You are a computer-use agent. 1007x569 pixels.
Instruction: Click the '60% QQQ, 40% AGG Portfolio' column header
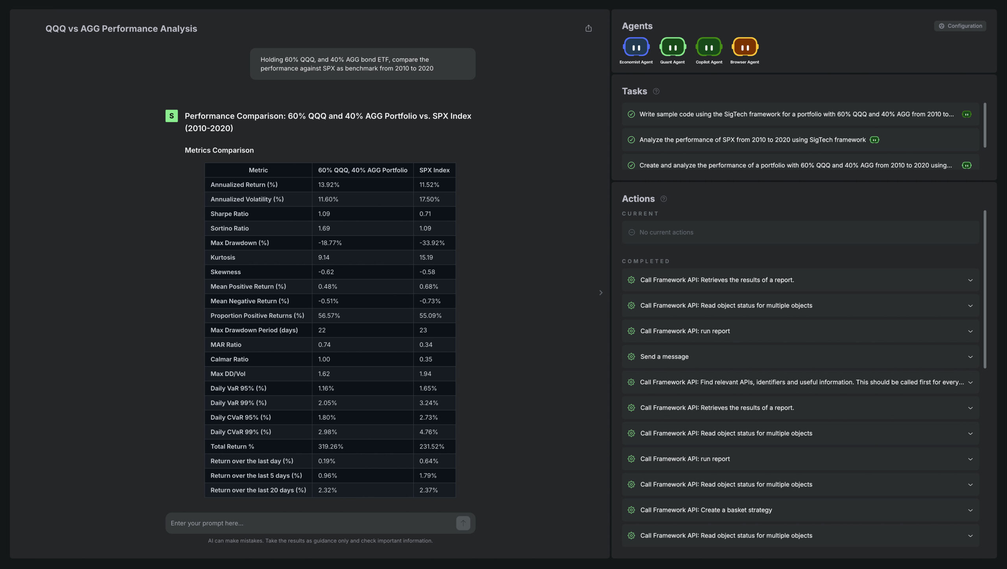click(x=362, y=170)
